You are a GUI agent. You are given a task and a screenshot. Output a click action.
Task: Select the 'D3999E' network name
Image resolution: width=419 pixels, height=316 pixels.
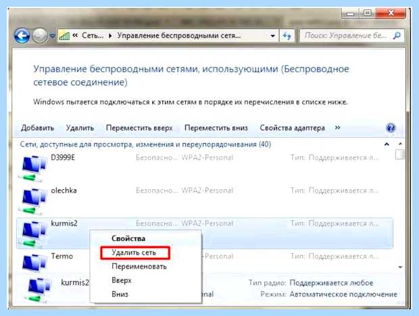click(x=63, y=157)
